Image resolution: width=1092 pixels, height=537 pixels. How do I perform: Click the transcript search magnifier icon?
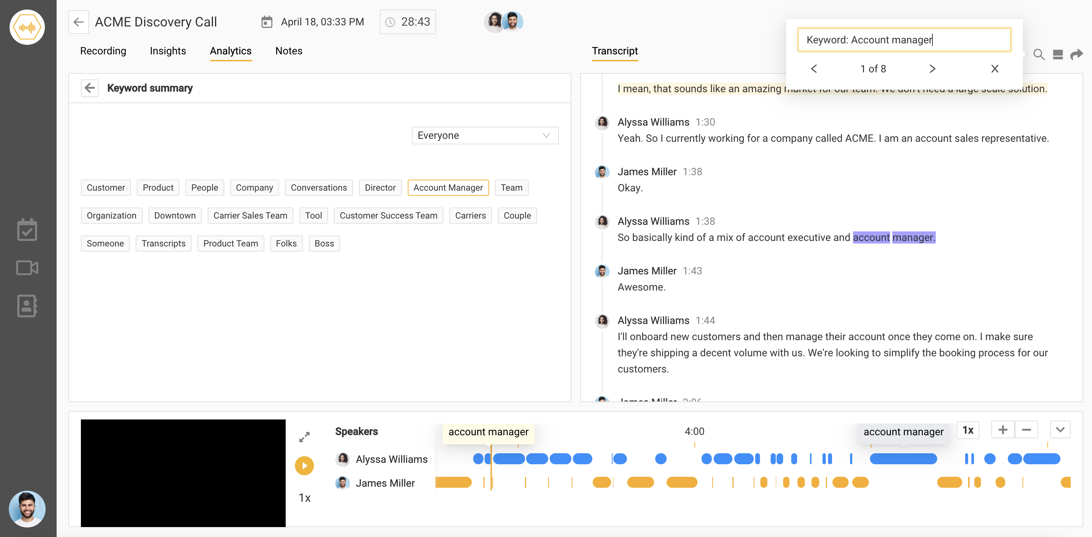point(1038,55)
